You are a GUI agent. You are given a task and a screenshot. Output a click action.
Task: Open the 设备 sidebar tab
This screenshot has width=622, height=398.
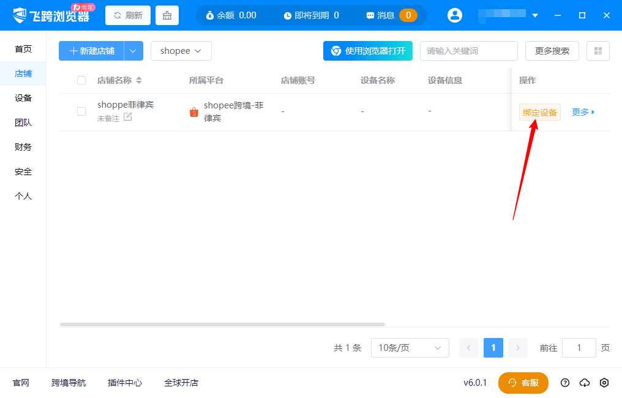(23, 98)
